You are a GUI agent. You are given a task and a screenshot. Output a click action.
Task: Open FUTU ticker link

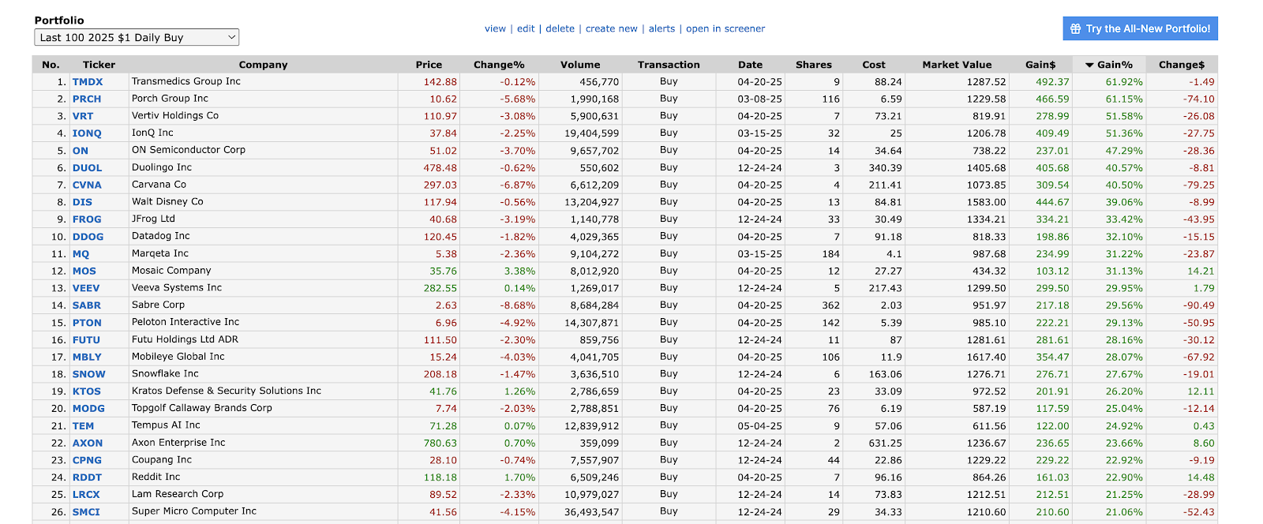coord(86,340)
